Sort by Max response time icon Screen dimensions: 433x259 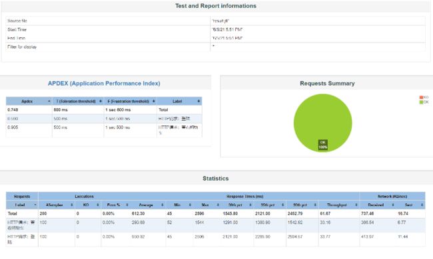click(218, 205)
